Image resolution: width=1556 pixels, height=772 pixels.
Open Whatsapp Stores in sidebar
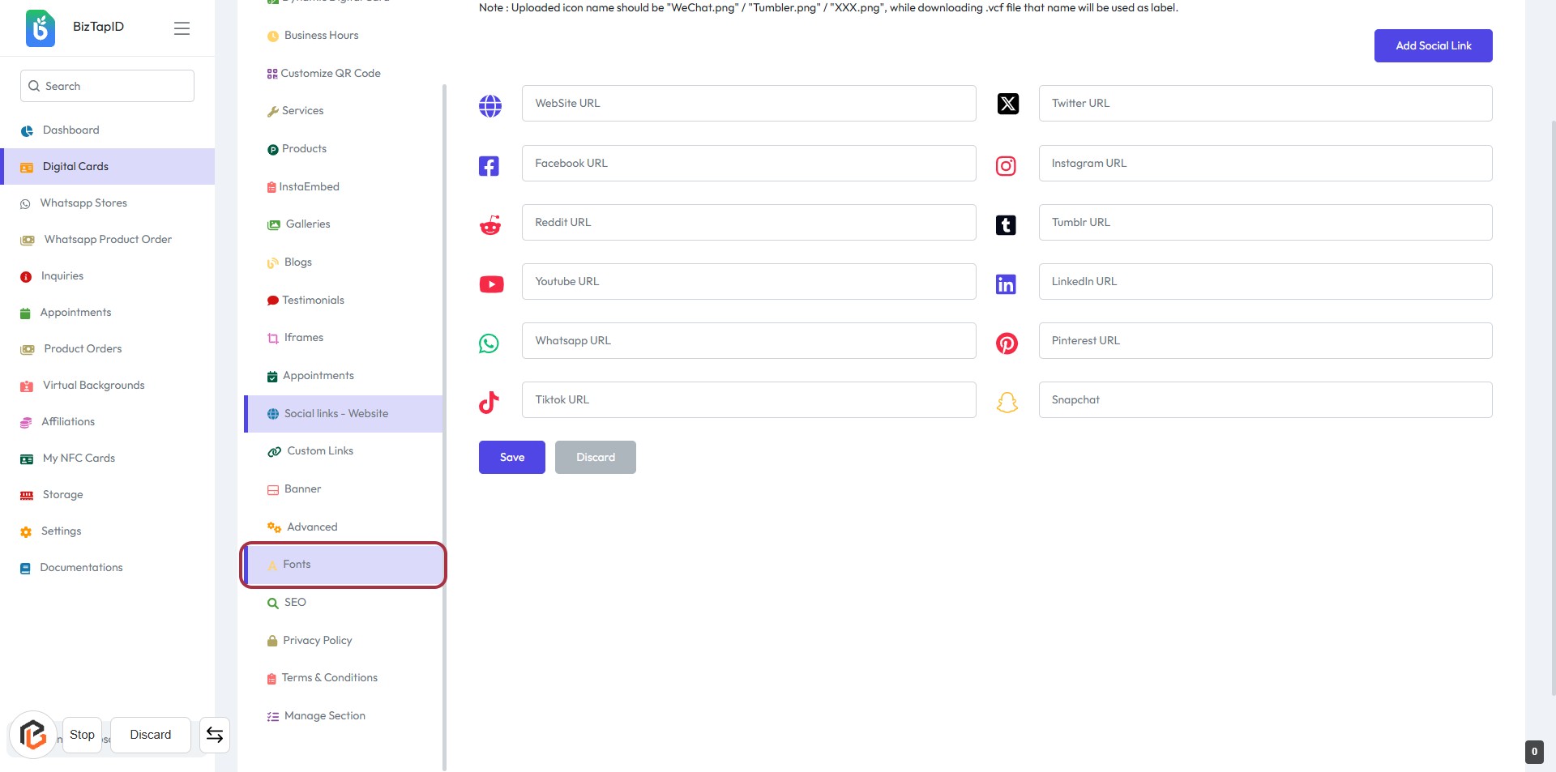pos(83,203)
